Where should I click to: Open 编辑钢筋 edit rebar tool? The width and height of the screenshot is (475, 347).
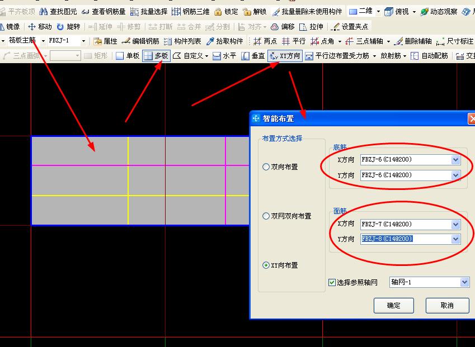140,41
